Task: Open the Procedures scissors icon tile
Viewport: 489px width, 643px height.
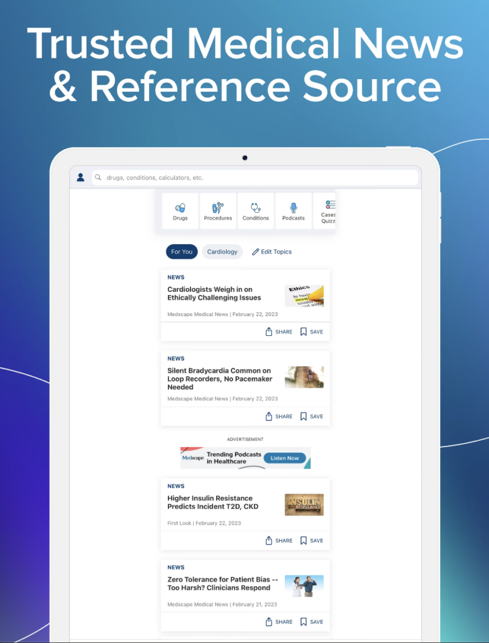Action: click(218, 211)
